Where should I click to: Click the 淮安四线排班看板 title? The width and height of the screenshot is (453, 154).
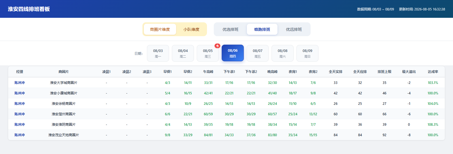click(x=29, y=9)
